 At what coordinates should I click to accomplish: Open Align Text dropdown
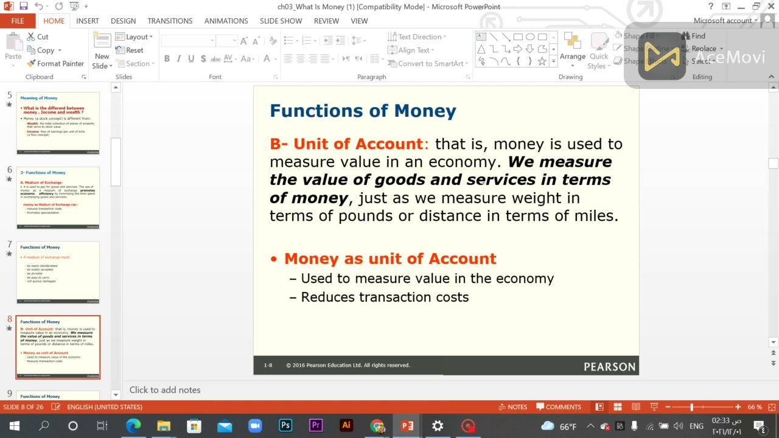click(x=411, y=50)
